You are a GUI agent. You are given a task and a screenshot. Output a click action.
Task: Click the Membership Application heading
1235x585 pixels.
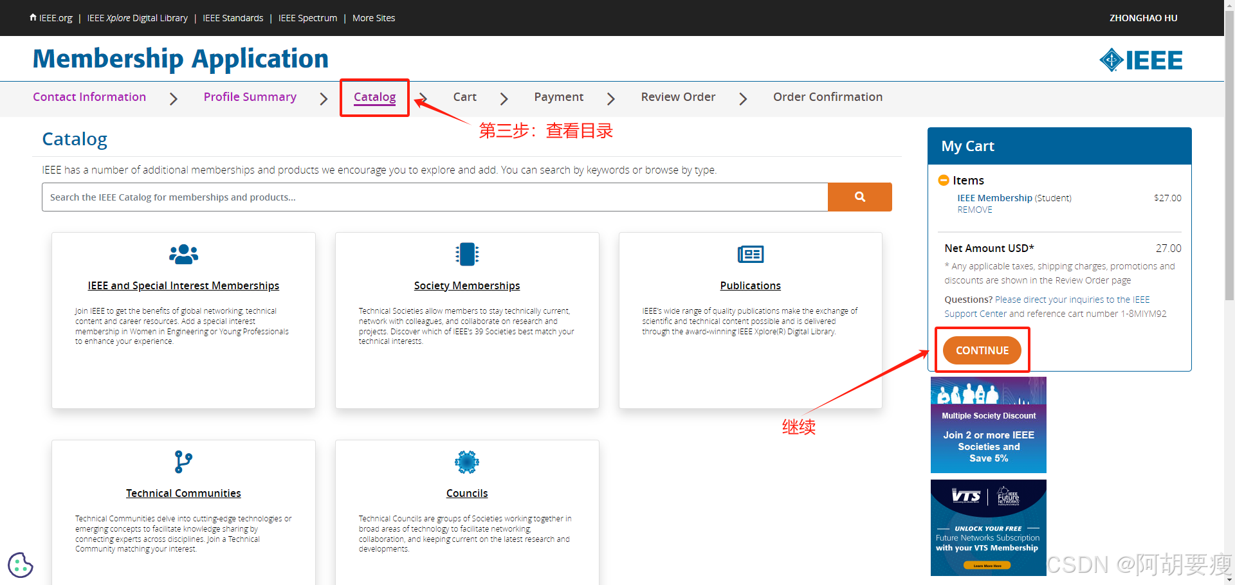point(181,59)
